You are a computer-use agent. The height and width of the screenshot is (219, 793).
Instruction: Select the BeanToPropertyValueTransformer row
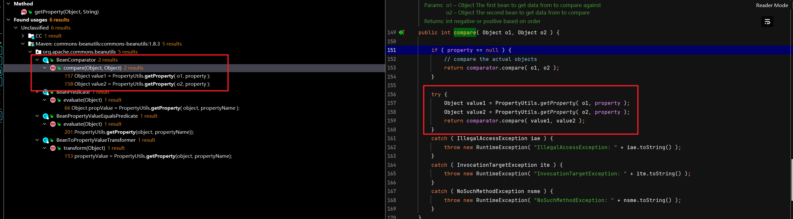tap(105, 140)
